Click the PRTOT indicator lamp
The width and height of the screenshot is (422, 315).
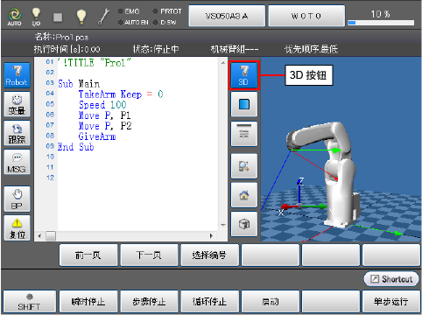156,11
